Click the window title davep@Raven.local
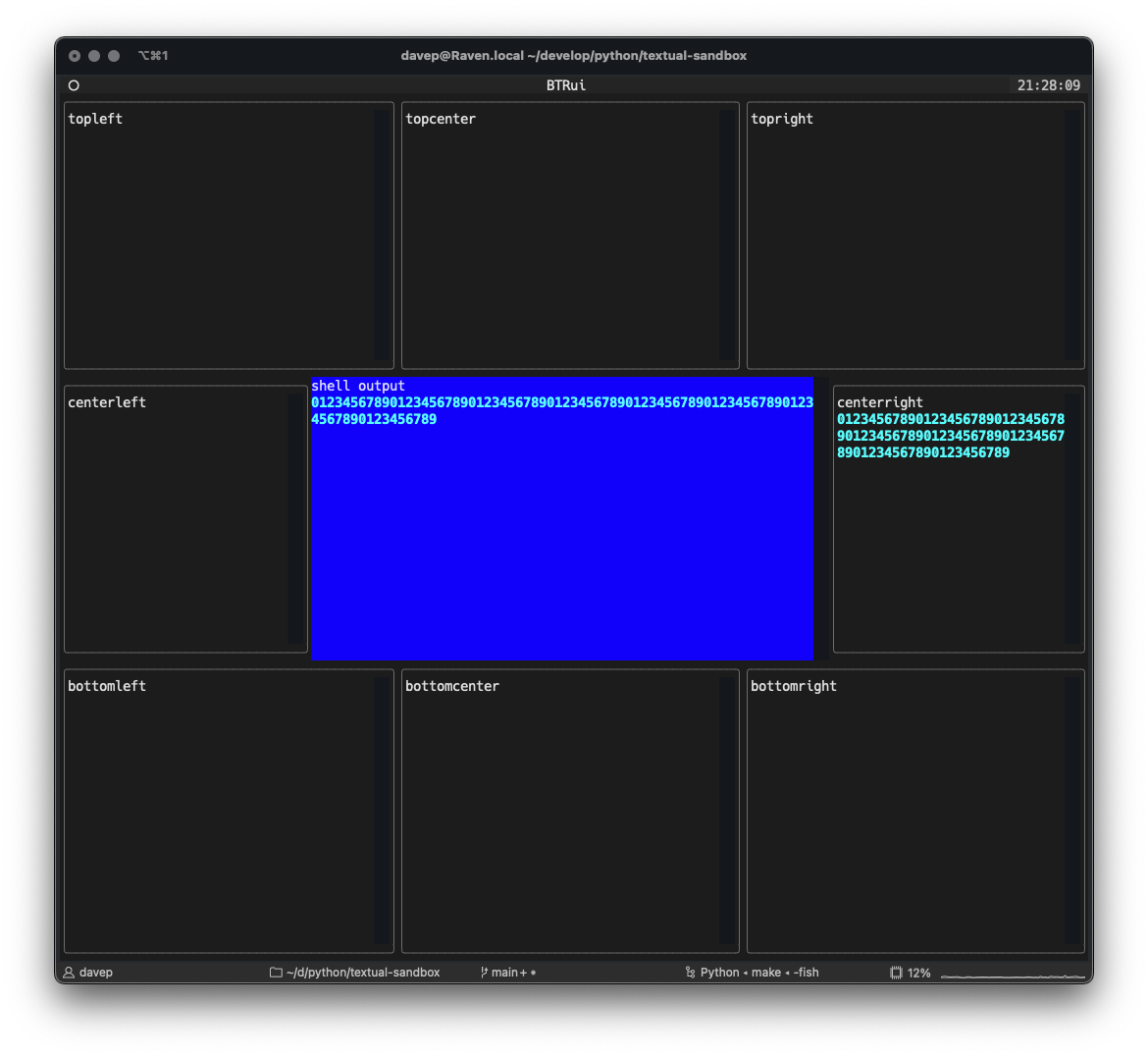This screenshot has height=1056, width=1148. tap(573, 56)
